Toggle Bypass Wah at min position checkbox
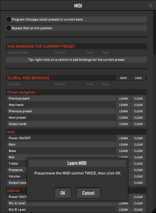The height and width of the screenshot is (213, 156). 9,28
